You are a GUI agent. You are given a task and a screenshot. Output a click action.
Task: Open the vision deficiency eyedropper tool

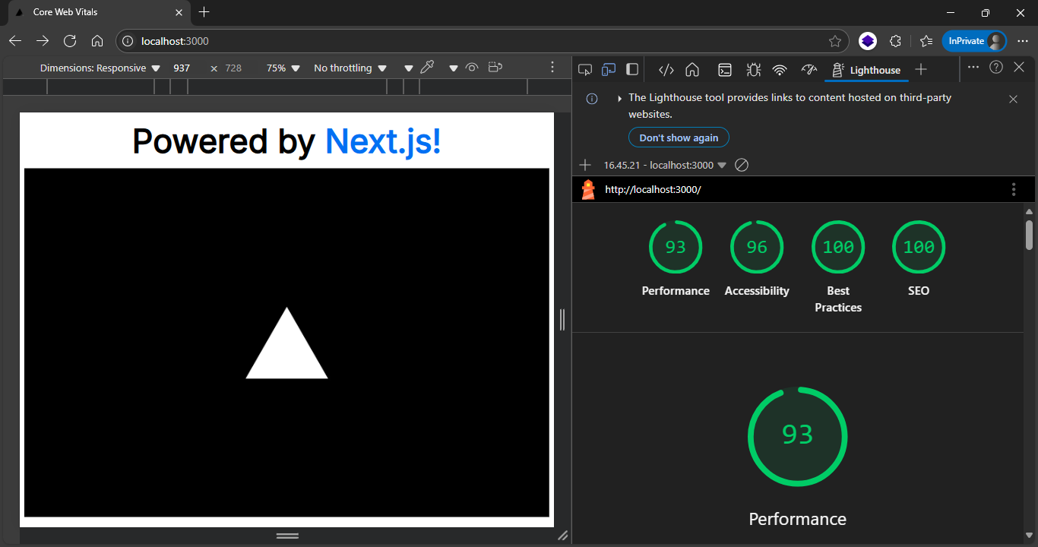tap(427, 68)
